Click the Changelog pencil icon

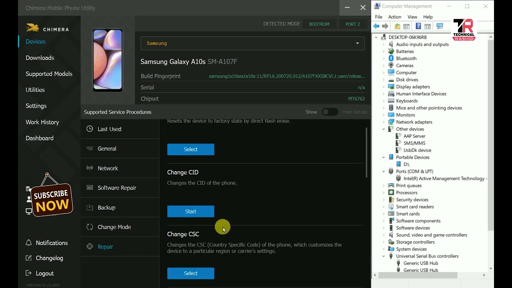(28, 258)
